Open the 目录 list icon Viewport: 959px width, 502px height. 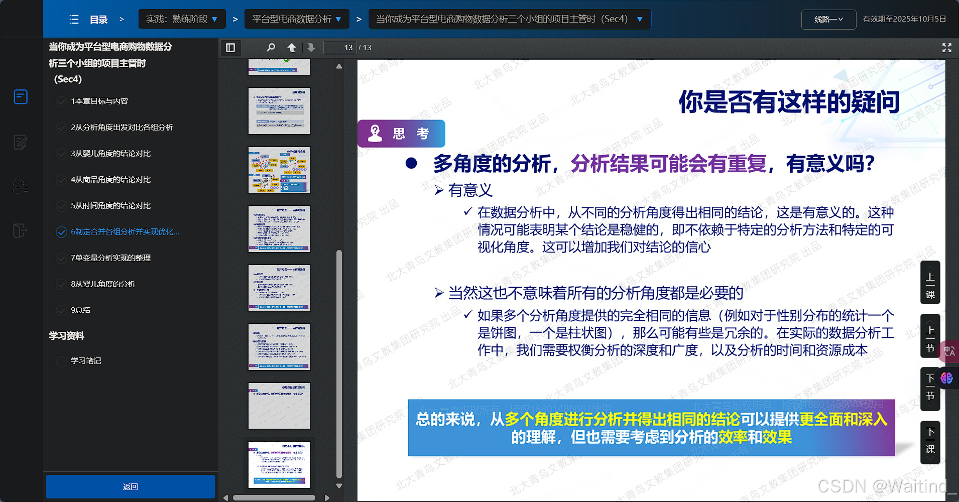[74, 19]
